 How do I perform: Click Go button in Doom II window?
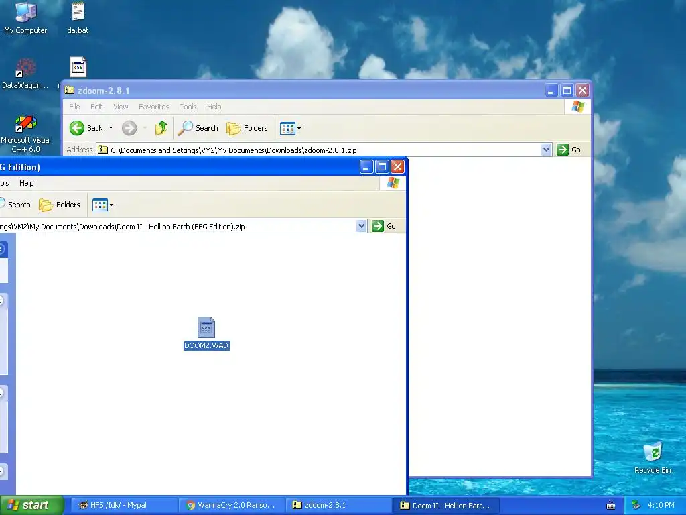384,226
